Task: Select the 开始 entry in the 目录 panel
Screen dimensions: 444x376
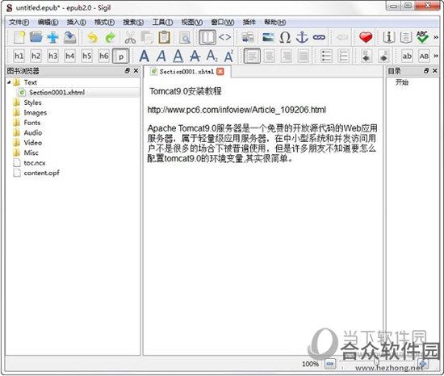Action: (402, 82)
